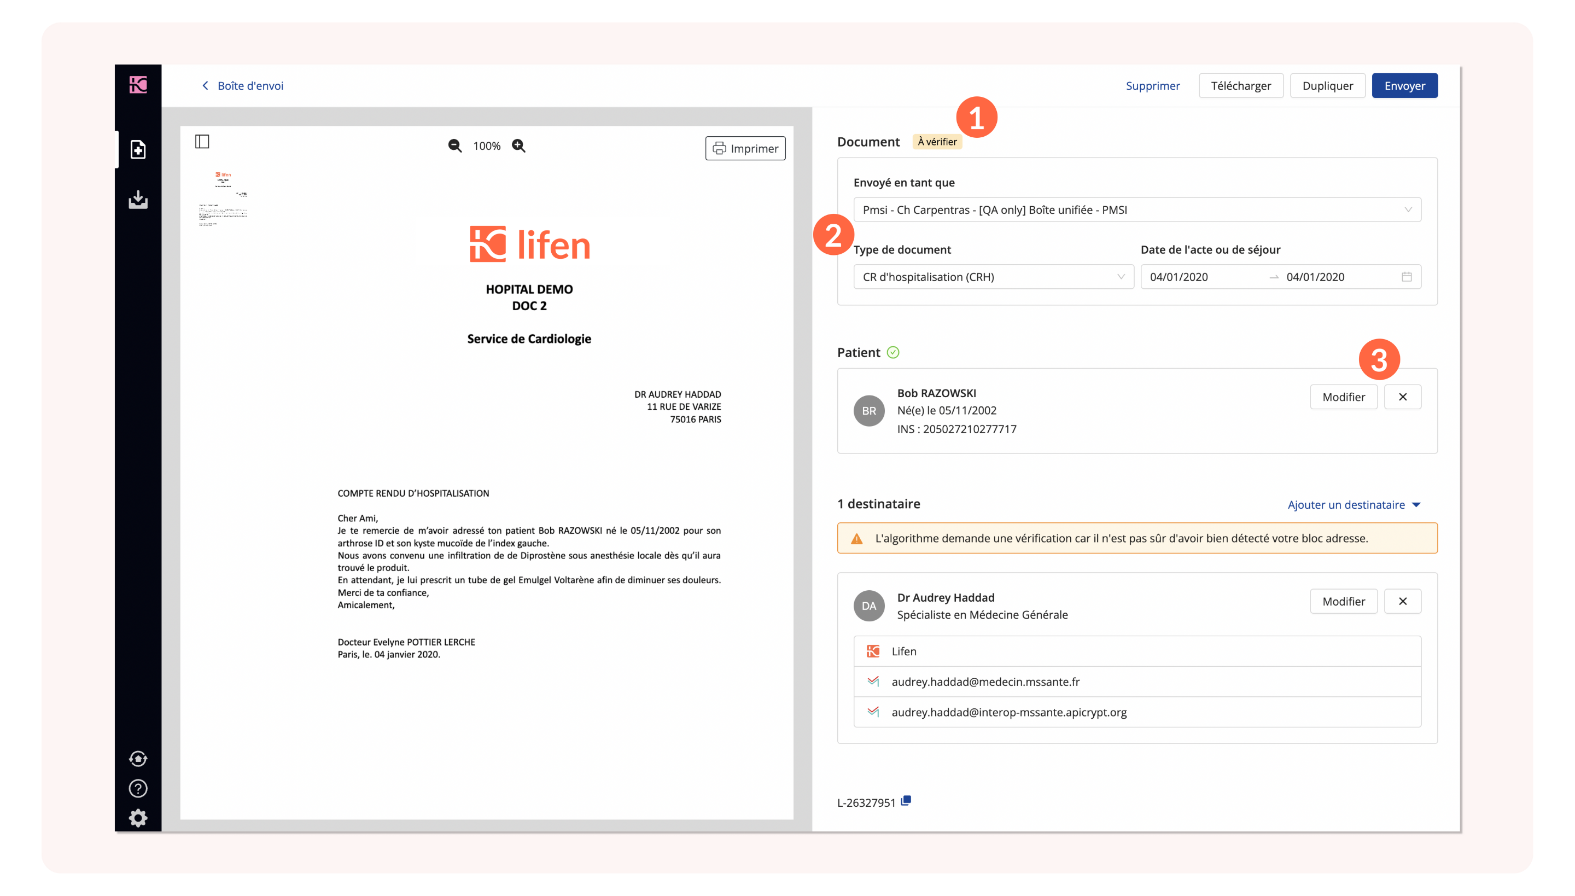The width and height of the screenshot is (1575, 896).
Task: Remove patient Bob RAZOWSKI with X
Action: [1402, 397]
